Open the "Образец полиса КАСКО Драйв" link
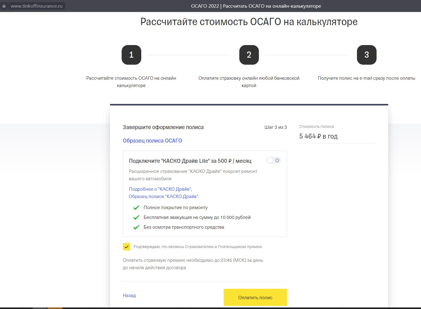The image size is (421, 309). [163, 196]
